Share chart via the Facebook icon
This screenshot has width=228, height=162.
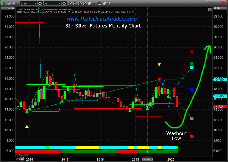tap(109, 3)
